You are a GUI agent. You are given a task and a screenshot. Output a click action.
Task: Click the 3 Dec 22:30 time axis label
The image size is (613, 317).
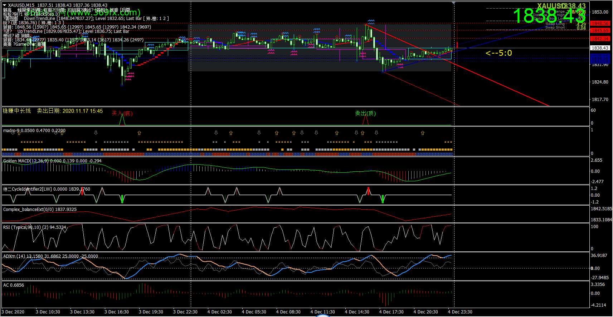tap(185, 312)
